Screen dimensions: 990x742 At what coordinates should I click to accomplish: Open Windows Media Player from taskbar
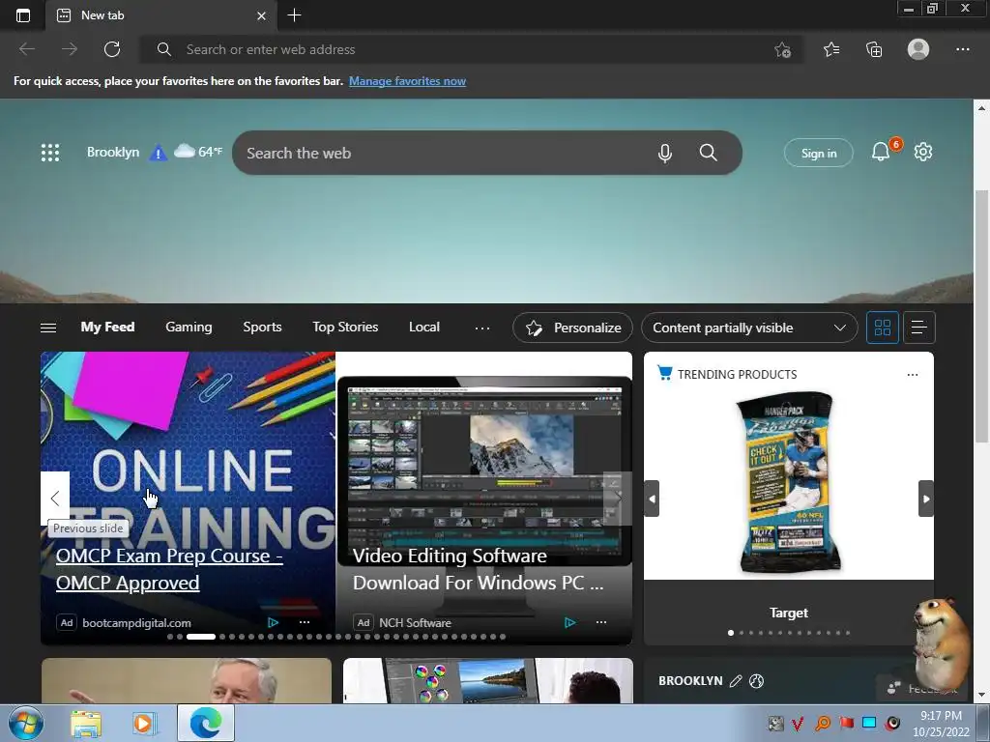143,724
